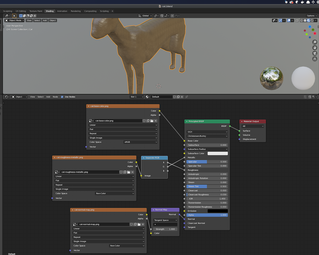Viewport: 319px width, 255px height.
Task: Open image file for cat-base-color.png node
Action: (152, 121)
